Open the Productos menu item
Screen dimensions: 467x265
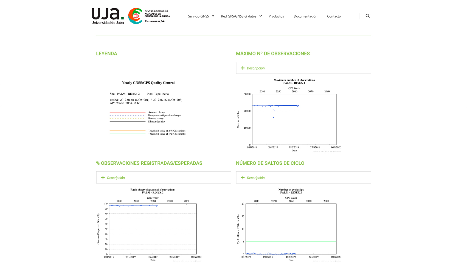point(276,16)
